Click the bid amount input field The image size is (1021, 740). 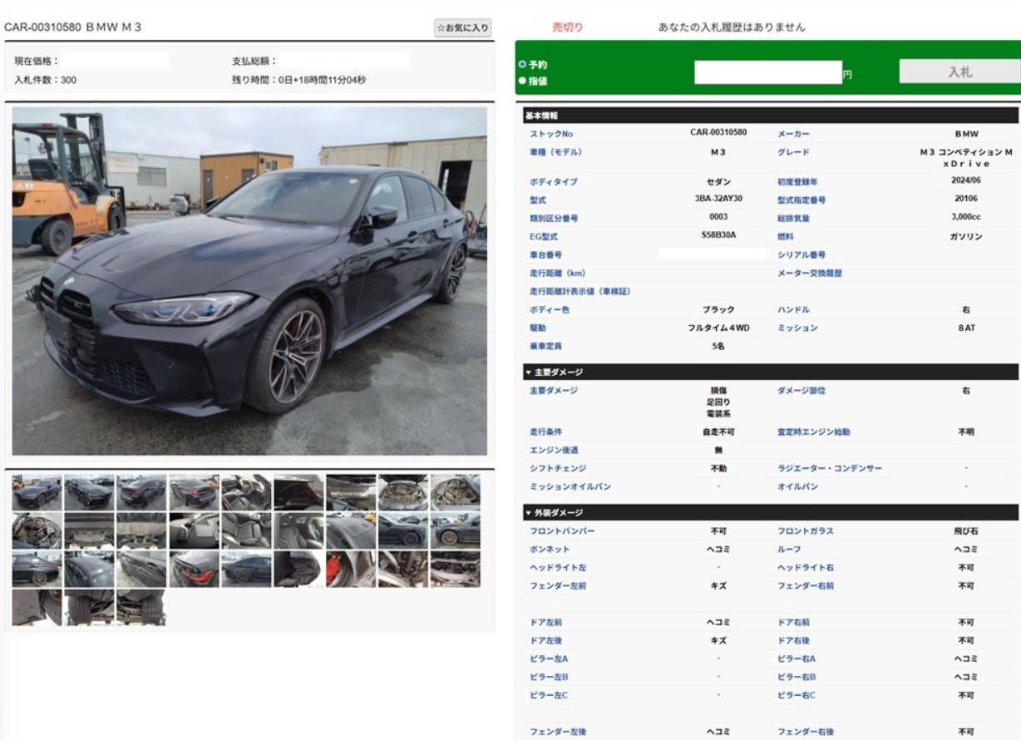coord(768,73)
